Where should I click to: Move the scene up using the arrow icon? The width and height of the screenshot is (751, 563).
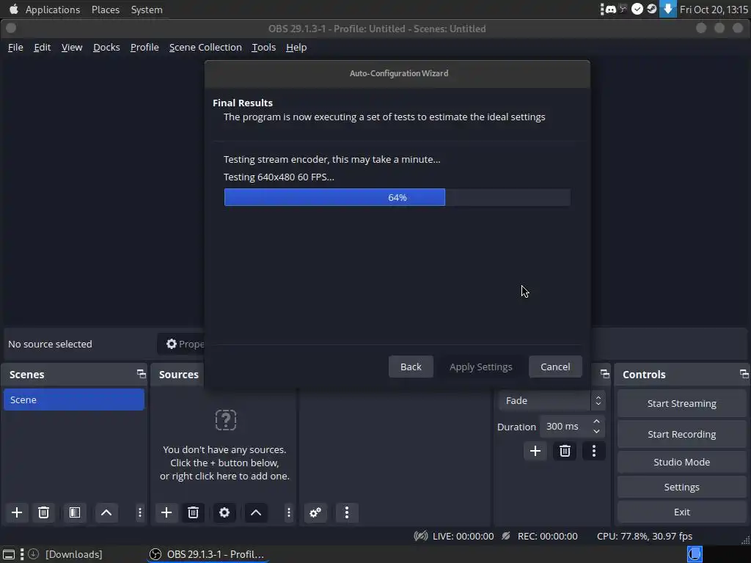pyautogui.click(x=106, y=512)
